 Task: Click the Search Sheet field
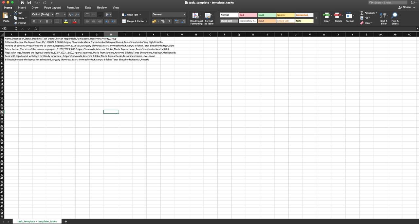pos(390,3)
